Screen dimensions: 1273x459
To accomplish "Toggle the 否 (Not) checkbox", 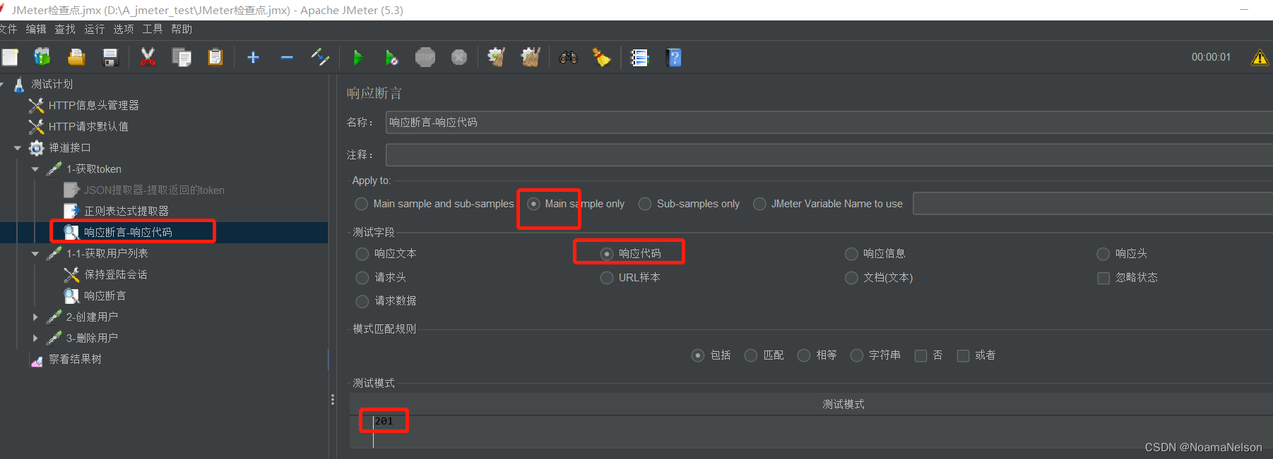I will [x=920, y=355].
